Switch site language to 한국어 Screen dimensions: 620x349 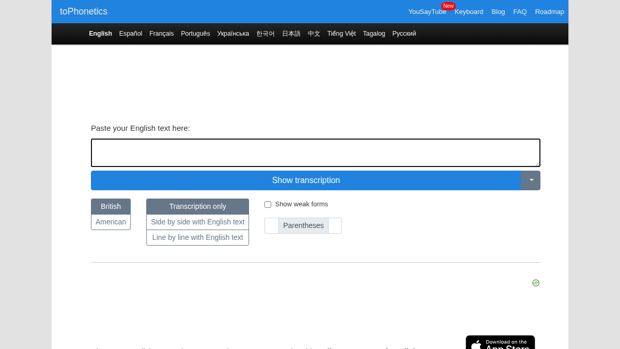tap(266, 34)
